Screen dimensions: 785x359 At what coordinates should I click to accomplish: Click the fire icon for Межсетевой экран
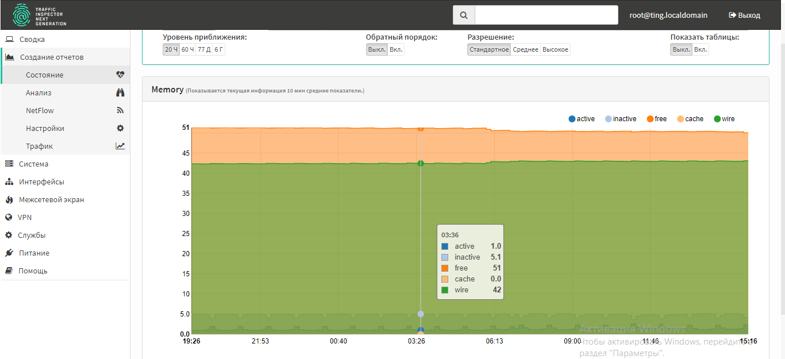[9, 199]
